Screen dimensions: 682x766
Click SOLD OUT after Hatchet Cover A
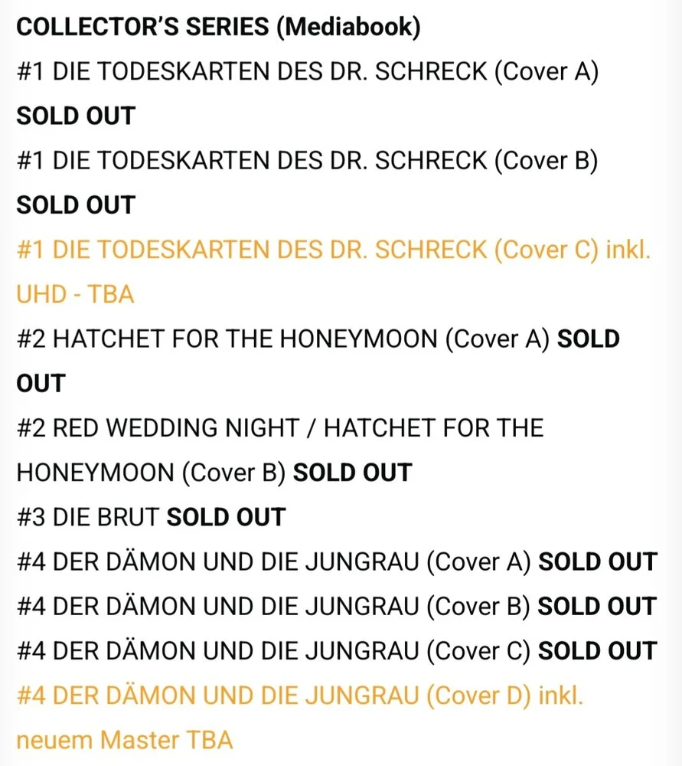[587, 339]
